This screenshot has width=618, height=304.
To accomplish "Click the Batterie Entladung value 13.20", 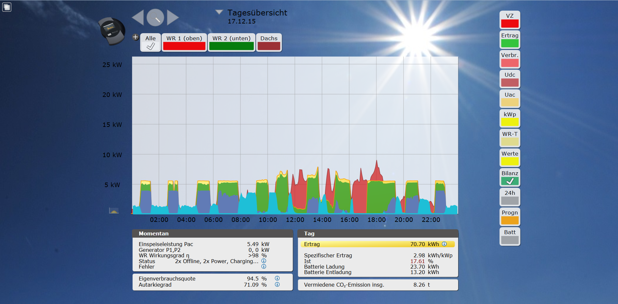I will tap(417, 272).
